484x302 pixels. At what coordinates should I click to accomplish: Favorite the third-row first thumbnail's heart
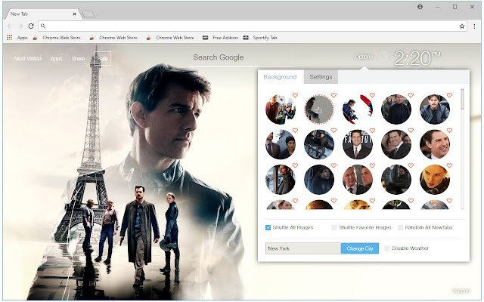[x=296, y=165]
